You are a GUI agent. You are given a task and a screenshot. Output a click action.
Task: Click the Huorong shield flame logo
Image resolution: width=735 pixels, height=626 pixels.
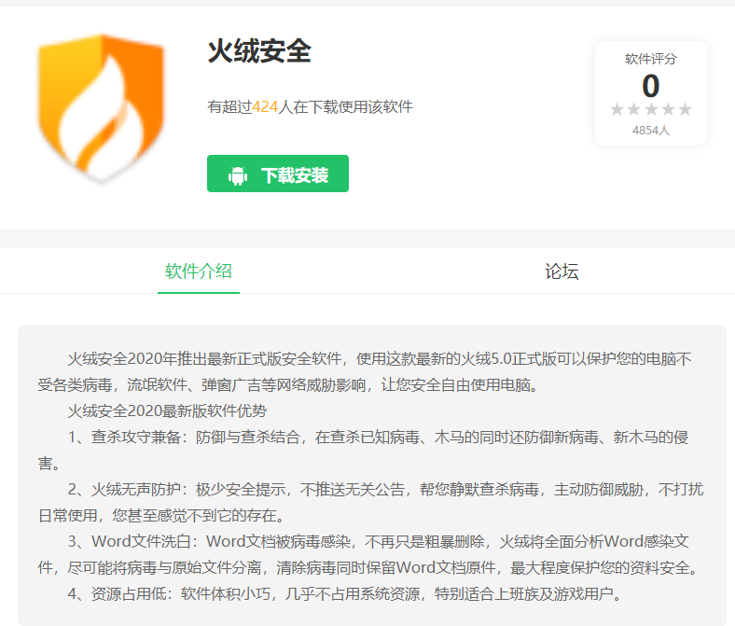[x=101, y=109]
